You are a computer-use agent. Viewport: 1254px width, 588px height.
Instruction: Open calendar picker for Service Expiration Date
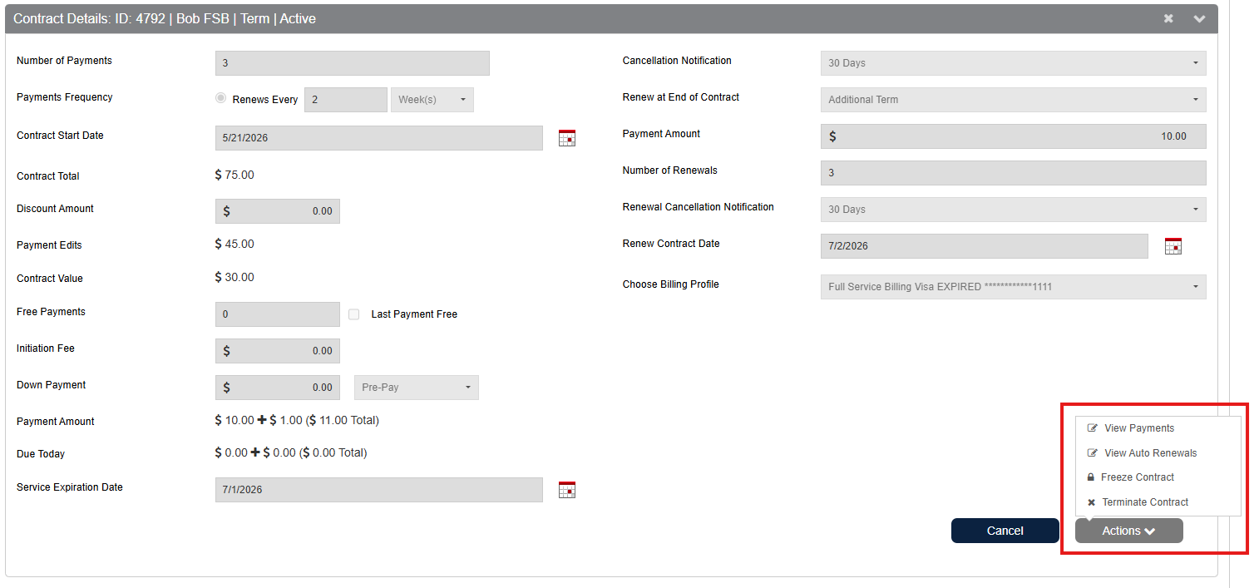pos(567,490)
